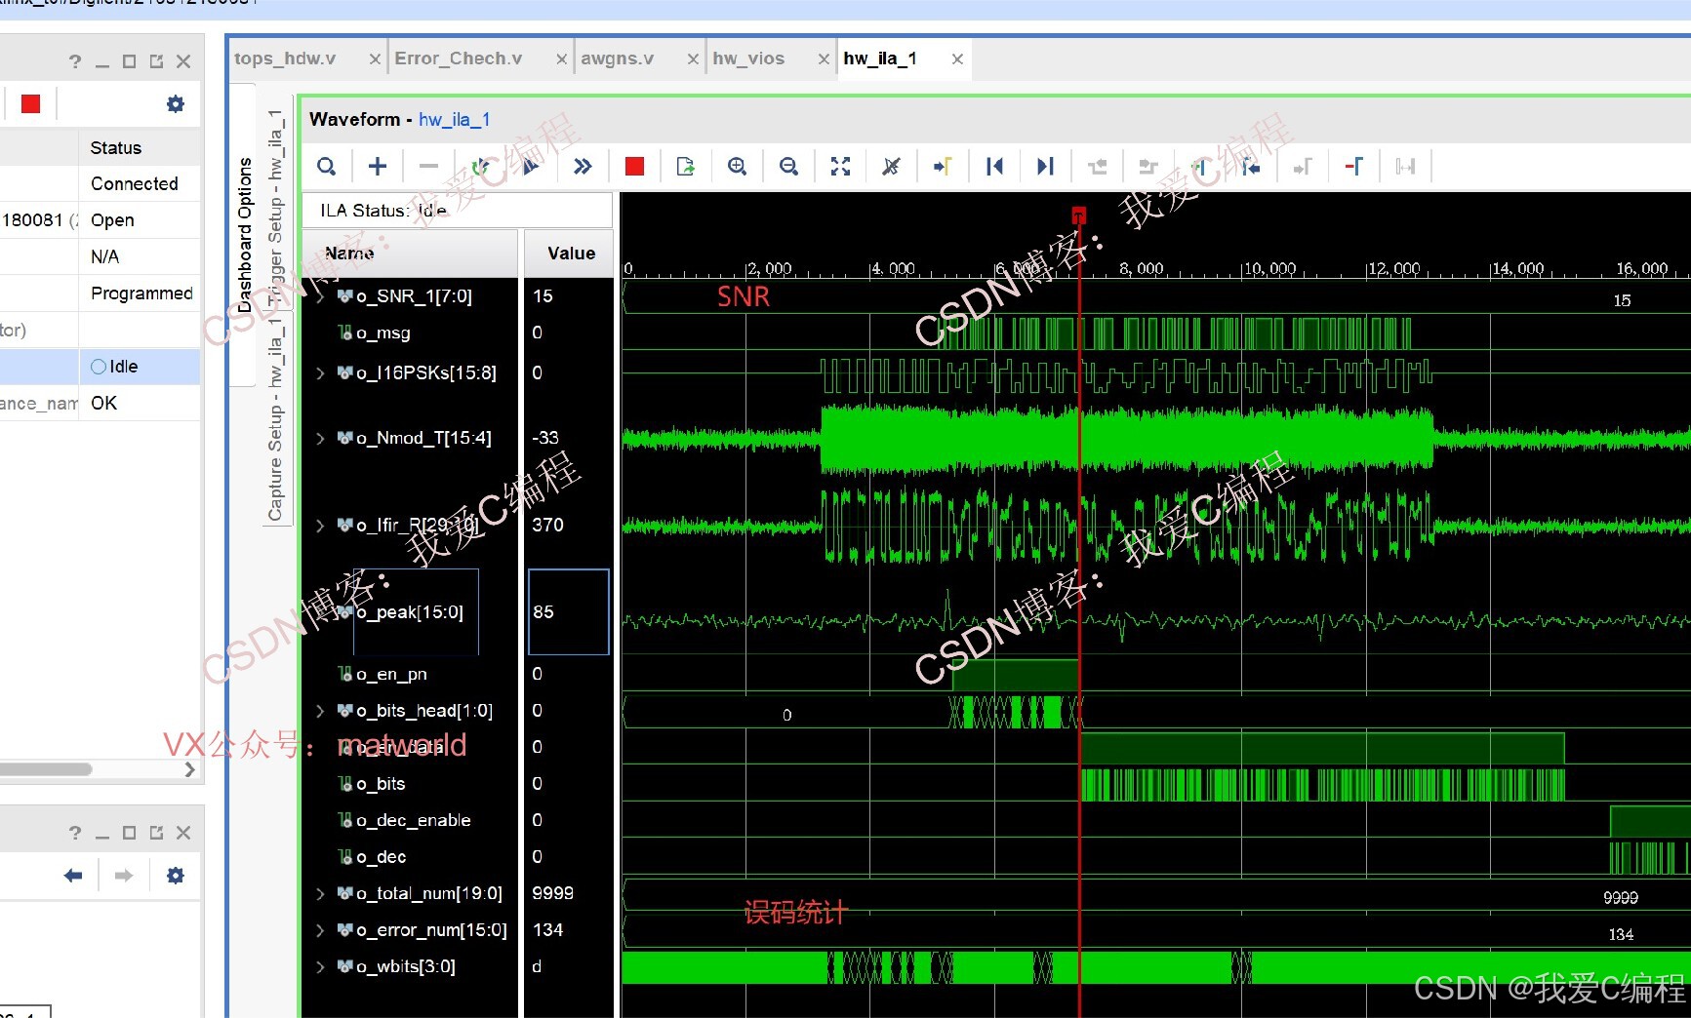Image resolution: width=1691 pixels, height=1018 pixels.
Task: Click the Remove probes minus icon
Action: pyautogui.click(x=428, y=167)
